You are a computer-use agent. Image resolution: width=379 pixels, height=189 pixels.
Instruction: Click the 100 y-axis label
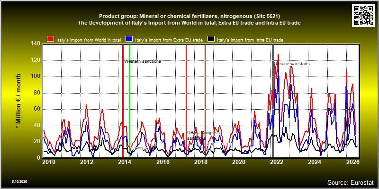click(36, 77)
